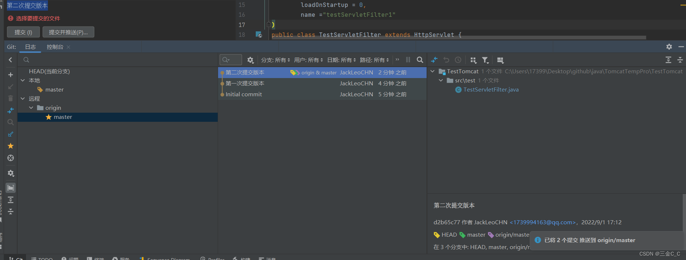686x260 pixels.
Task: Open Git tool window settings gear
Action: (x=669, y=47)
